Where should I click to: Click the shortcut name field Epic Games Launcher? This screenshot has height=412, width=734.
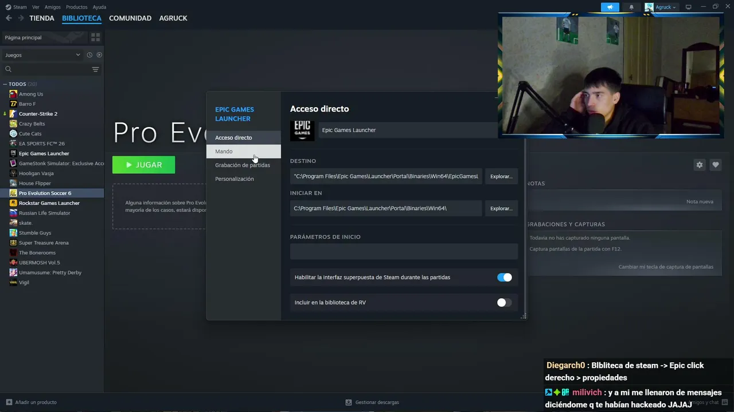point(408,130)
